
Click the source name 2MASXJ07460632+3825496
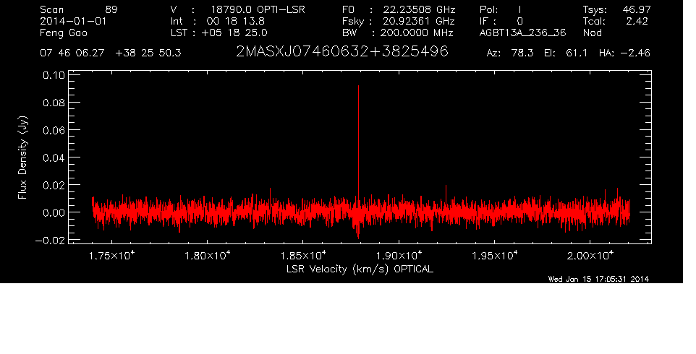[341, 52]
